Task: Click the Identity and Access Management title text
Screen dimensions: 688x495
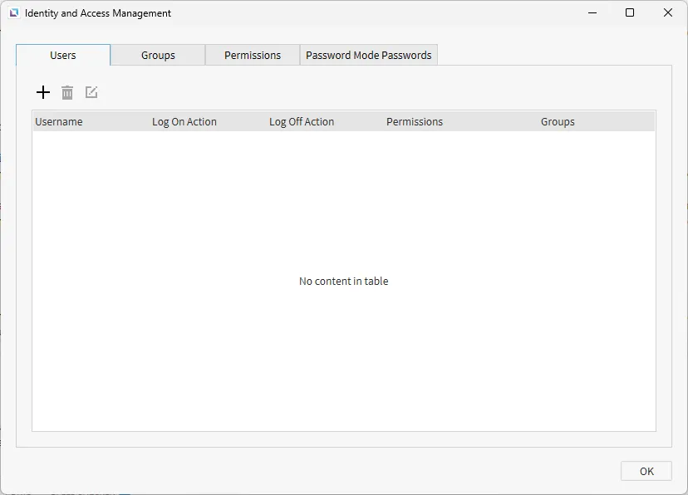Action: 98,13
